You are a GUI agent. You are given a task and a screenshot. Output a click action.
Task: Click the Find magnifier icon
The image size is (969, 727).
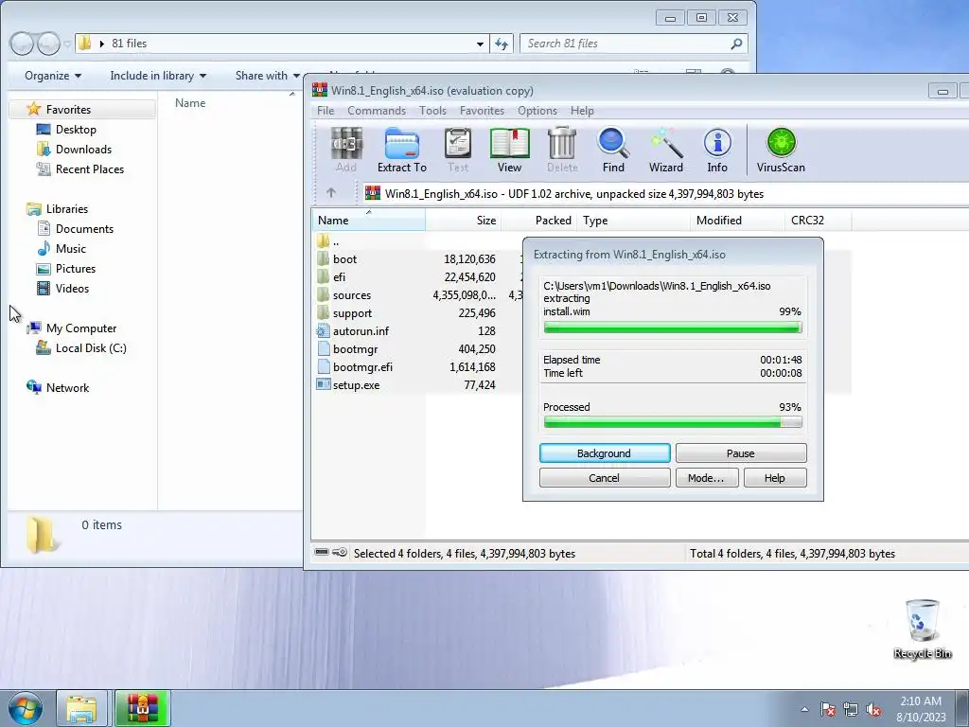point(613,151)
